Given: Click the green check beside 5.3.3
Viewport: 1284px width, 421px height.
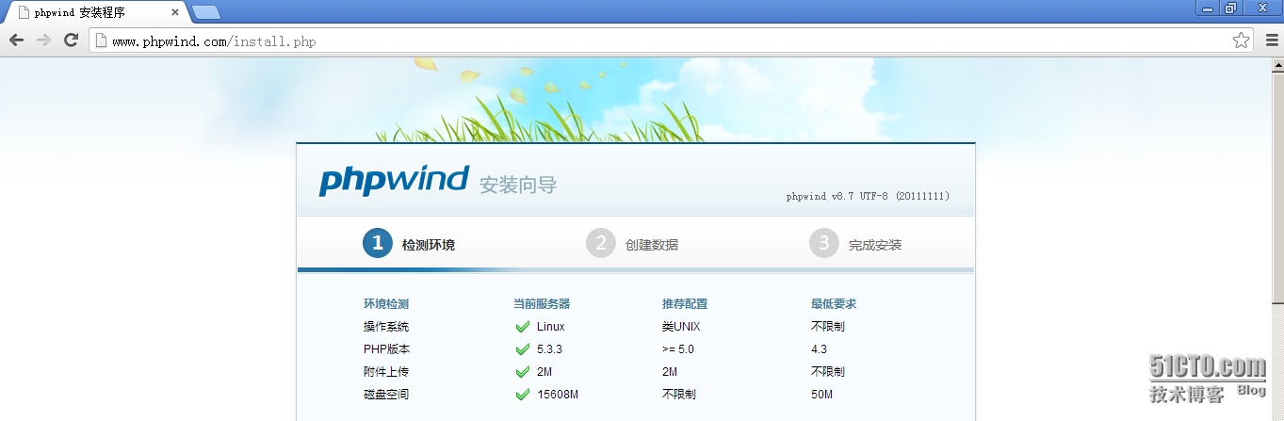Looking at the screenshot, I should point(523,349).
